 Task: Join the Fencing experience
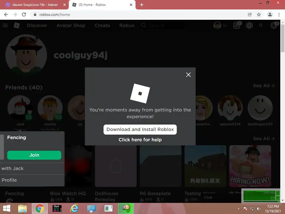click(x=34, y=155)
